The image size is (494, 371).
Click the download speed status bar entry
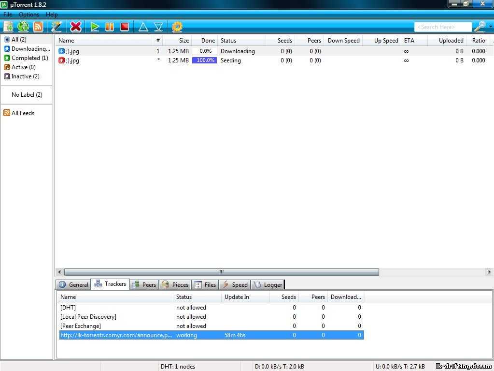pos(280,367)
